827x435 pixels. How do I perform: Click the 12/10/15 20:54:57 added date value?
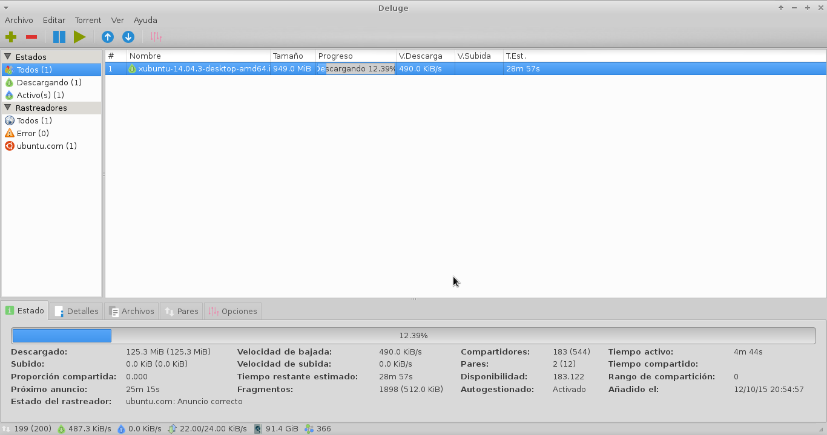tap(769, 390)
